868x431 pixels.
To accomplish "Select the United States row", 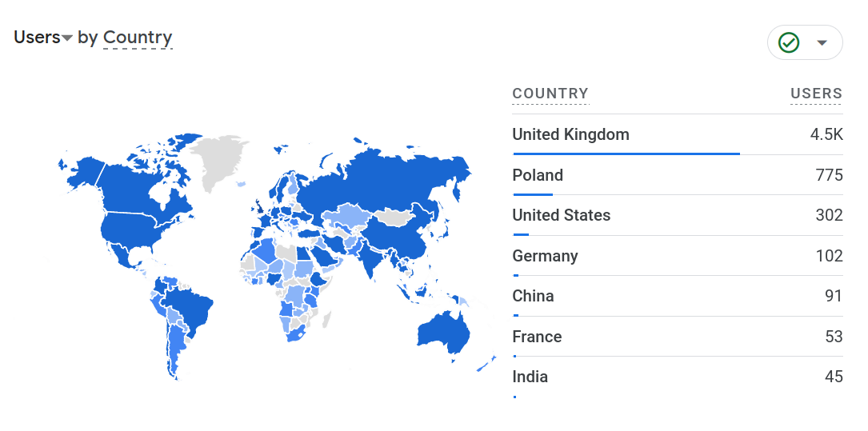I will (x=562, y=215).
